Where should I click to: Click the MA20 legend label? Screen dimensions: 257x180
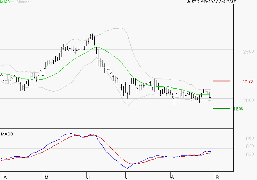coord(5,2)
